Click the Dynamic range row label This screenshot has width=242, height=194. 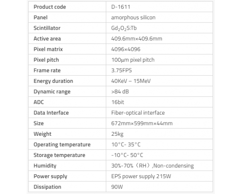tap(52, 92)
